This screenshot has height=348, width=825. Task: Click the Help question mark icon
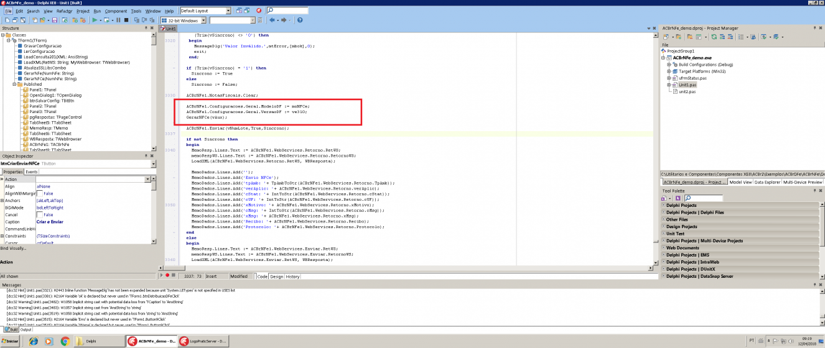(300, 21)
